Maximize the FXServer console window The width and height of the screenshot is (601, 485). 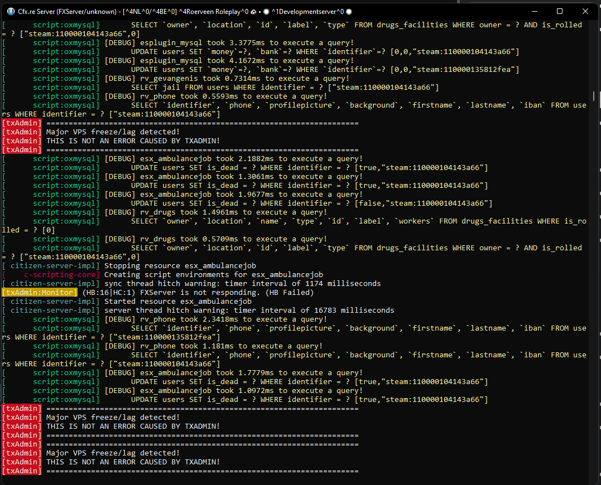560,11
